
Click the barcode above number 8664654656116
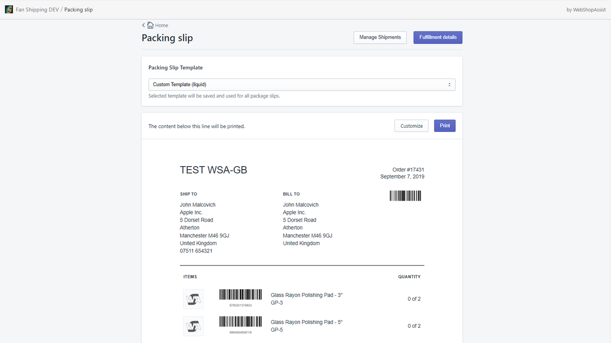point(240,321)
